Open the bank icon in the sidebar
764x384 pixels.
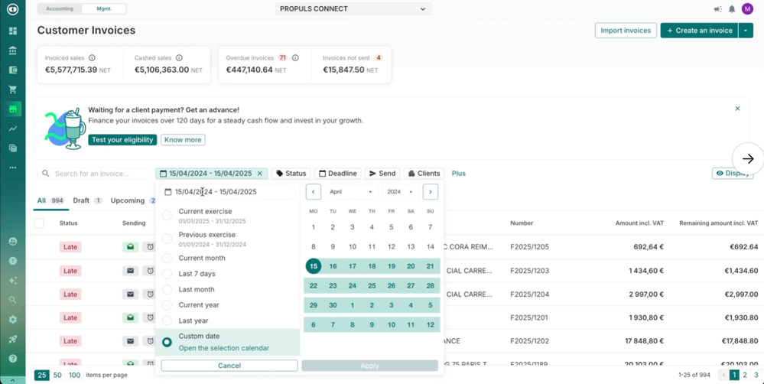[x=12, y=50]
